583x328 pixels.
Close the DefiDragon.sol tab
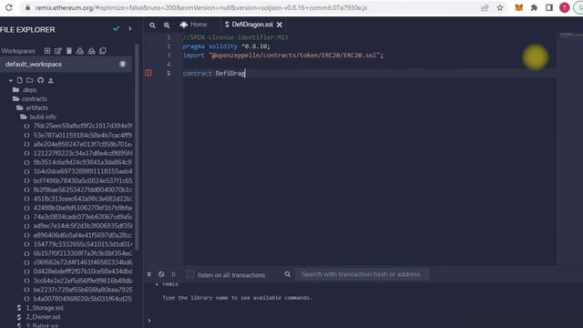[280, 25]
